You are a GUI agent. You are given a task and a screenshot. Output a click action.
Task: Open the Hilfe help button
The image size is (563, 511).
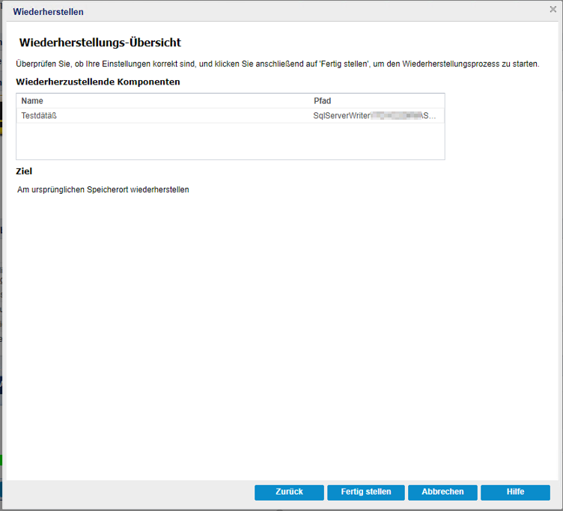click(515, 492)
